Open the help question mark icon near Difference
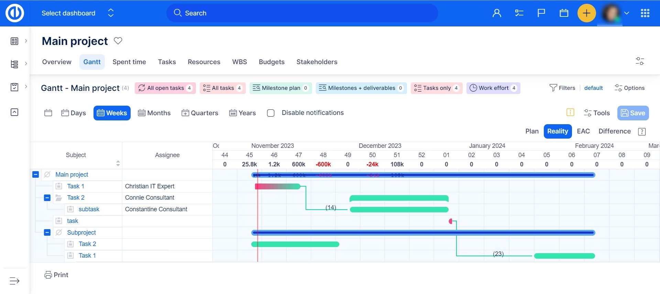660x294 pixels. point(641,131)
